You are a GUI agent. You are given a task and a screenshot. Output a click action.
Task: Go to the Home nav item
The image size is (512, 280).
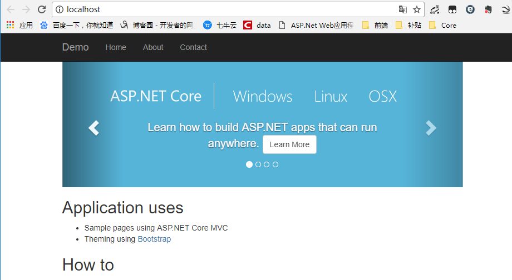pos(116,47)
